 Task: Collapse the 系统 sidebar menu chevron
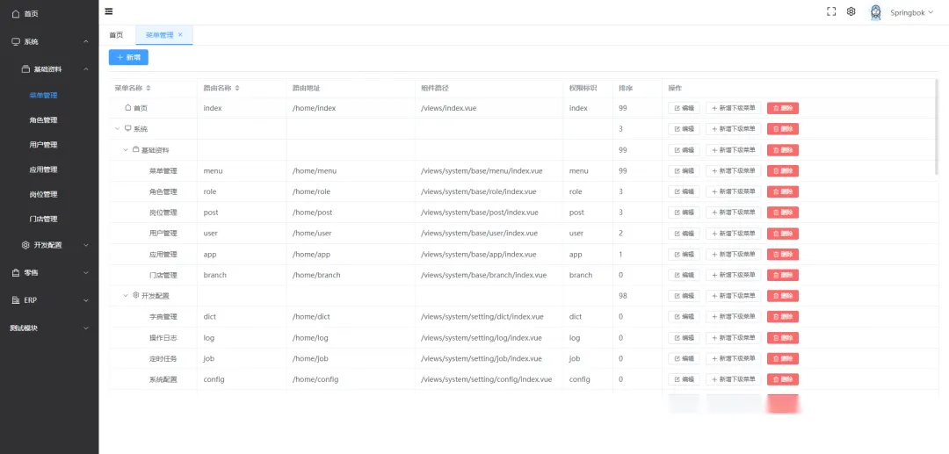tap(86, 41)
